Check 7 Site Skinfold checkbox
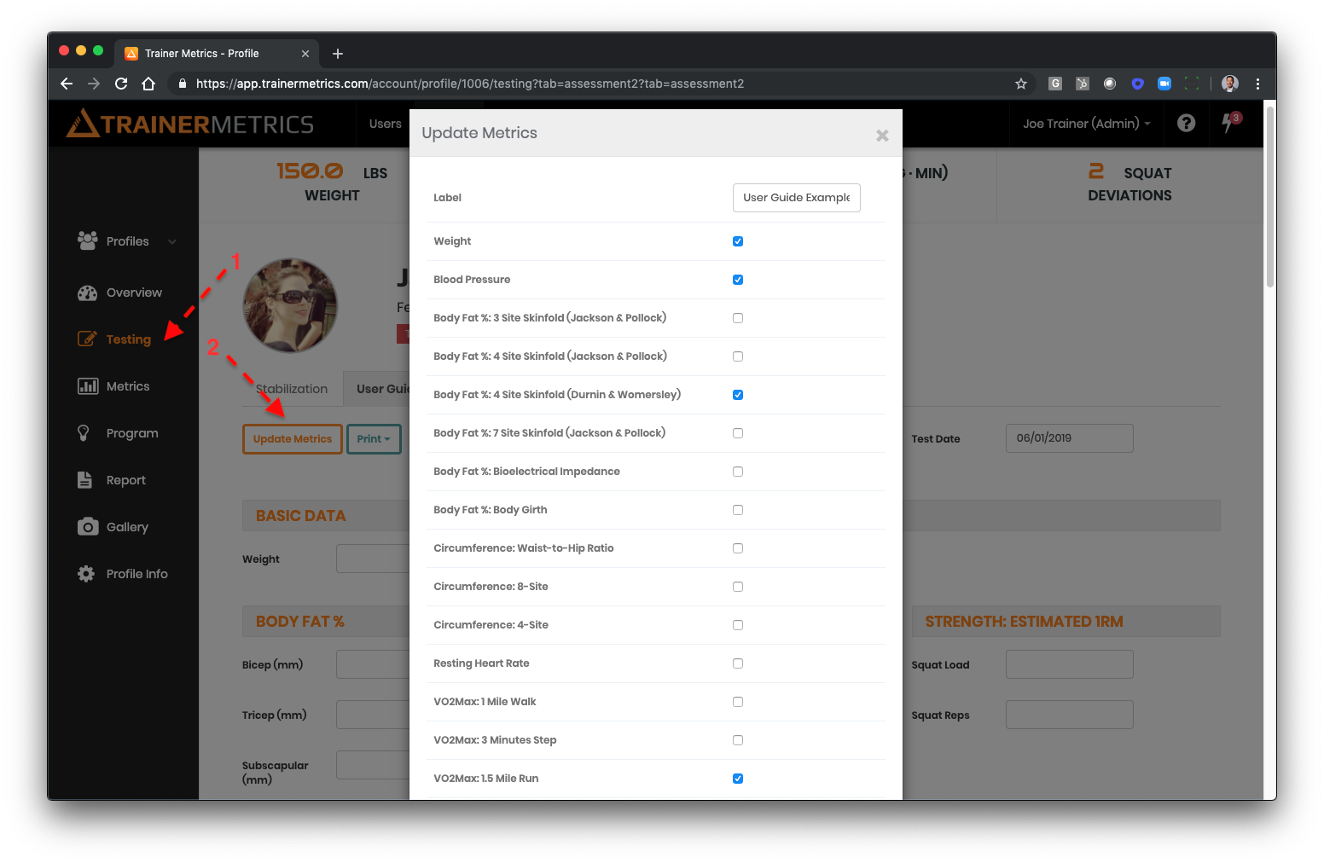This screenshot has width=1324, height=863. 738,433
